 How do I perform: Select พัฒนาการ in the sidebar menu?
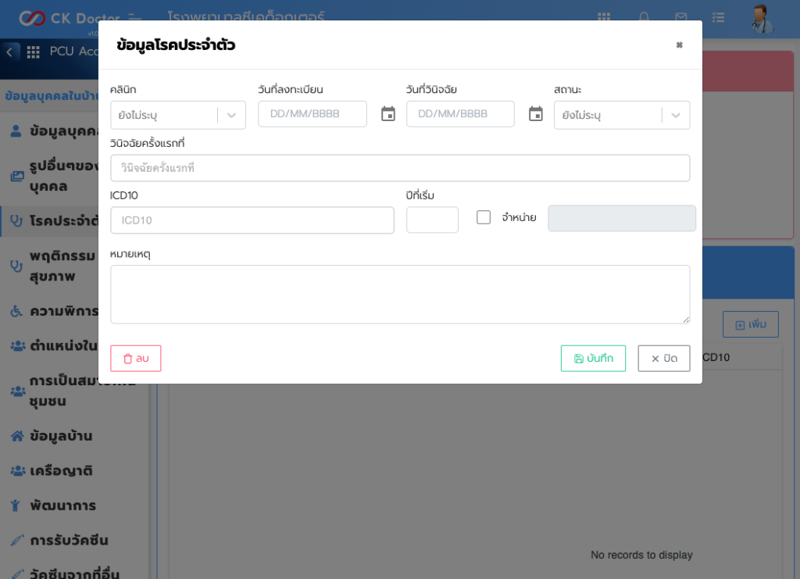(62, 506)
